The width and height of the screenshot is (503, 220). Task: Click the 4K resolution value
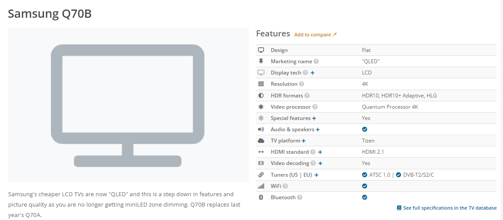[365, 84]
